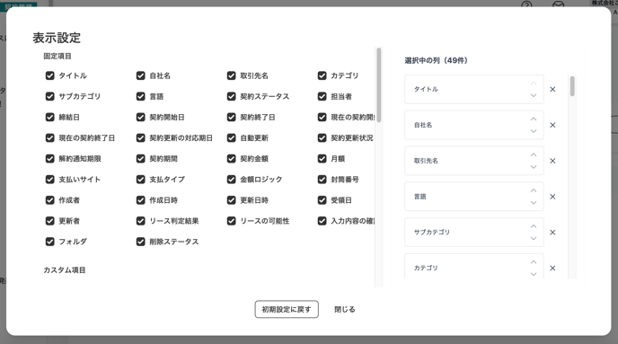Toggle the 契約更新の対応期日 checkbox
Image resolution: width=618 pixels, height=344 pixels.
tap(141, 138)
